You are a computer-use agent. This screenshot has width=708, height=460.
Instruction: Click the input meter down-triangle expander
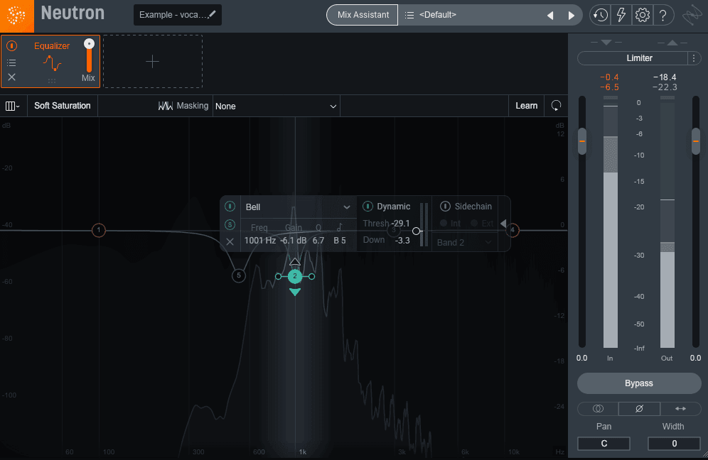[x=606, y=43]
